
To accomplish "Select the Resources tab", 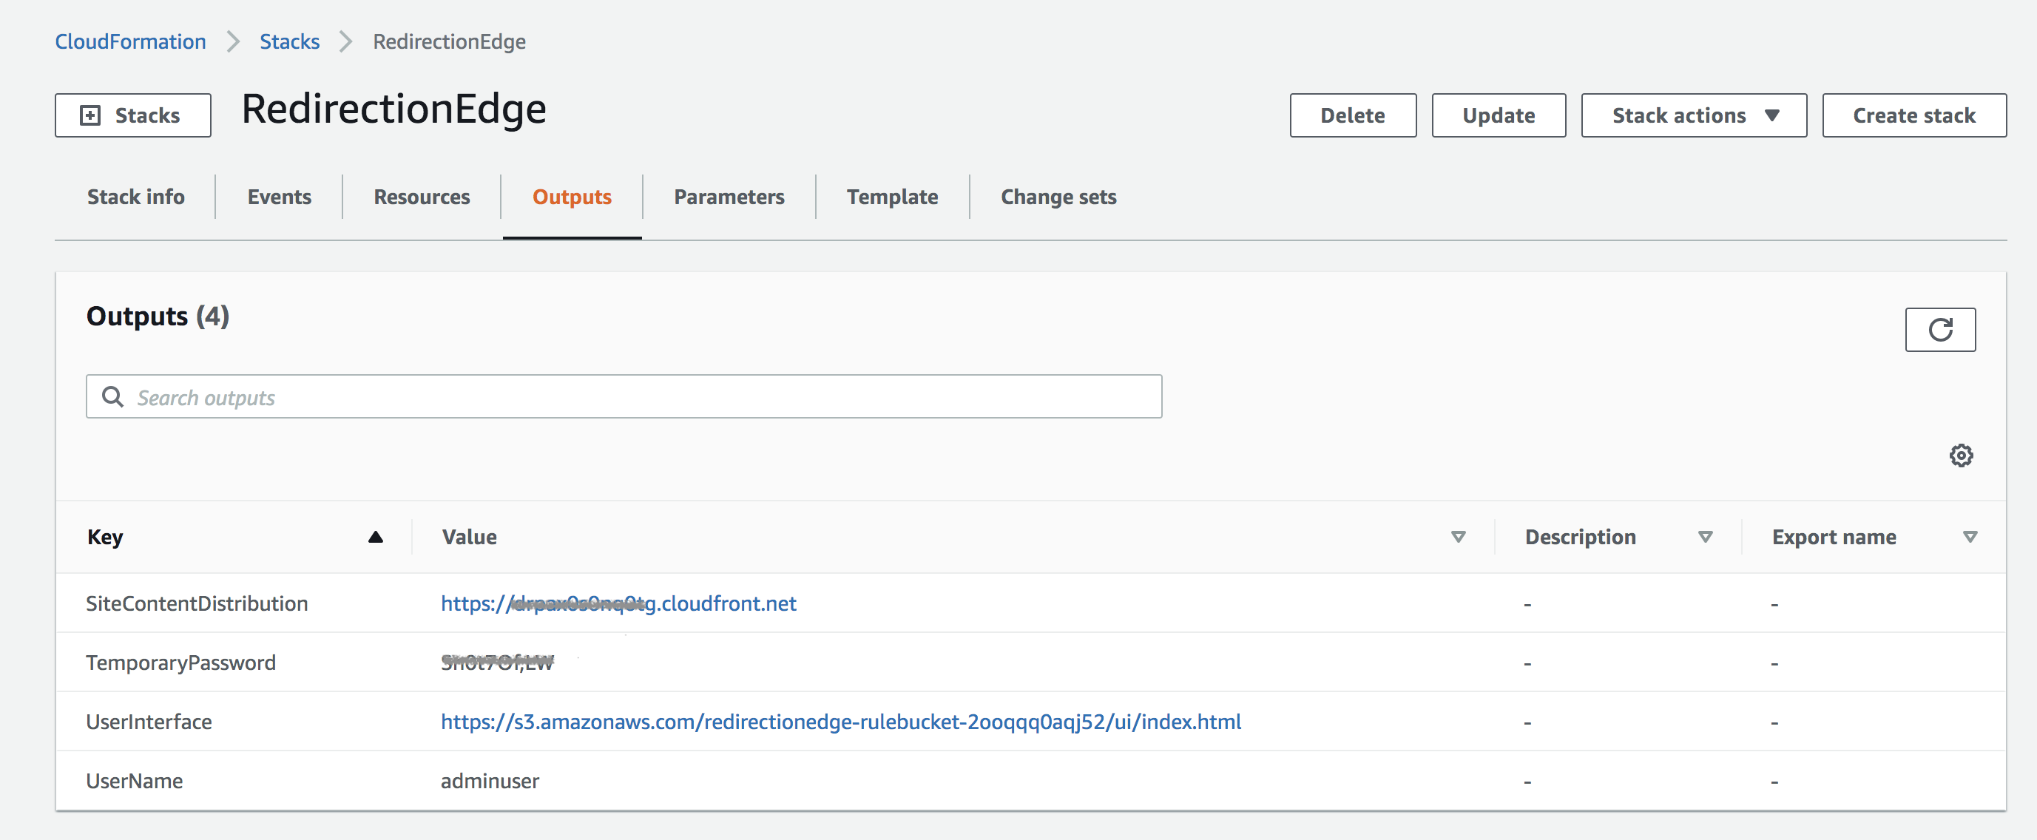I will coord(422,197).
